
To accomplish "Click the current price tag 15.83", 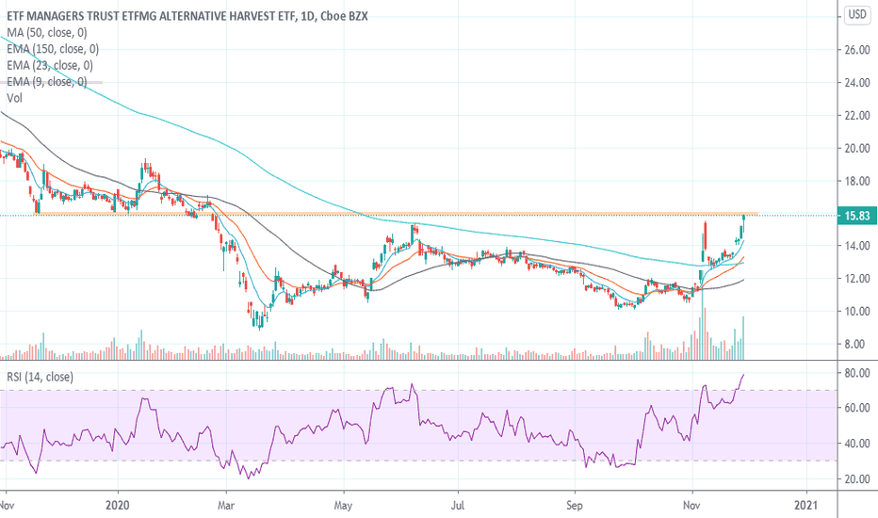I will click(x=856, y=216).
